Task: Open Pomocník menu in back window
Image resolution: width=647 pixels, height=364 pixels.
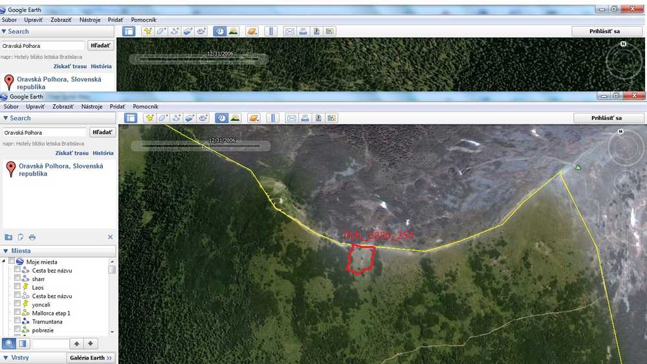Action: click(144, 20)
